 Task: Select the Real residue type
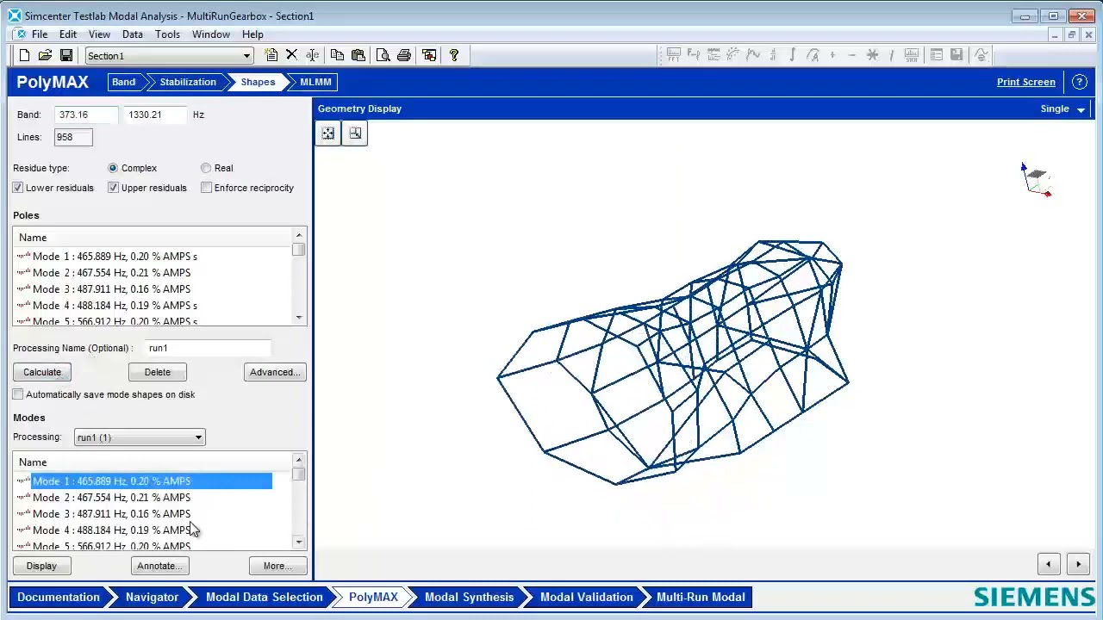[206, 168]
